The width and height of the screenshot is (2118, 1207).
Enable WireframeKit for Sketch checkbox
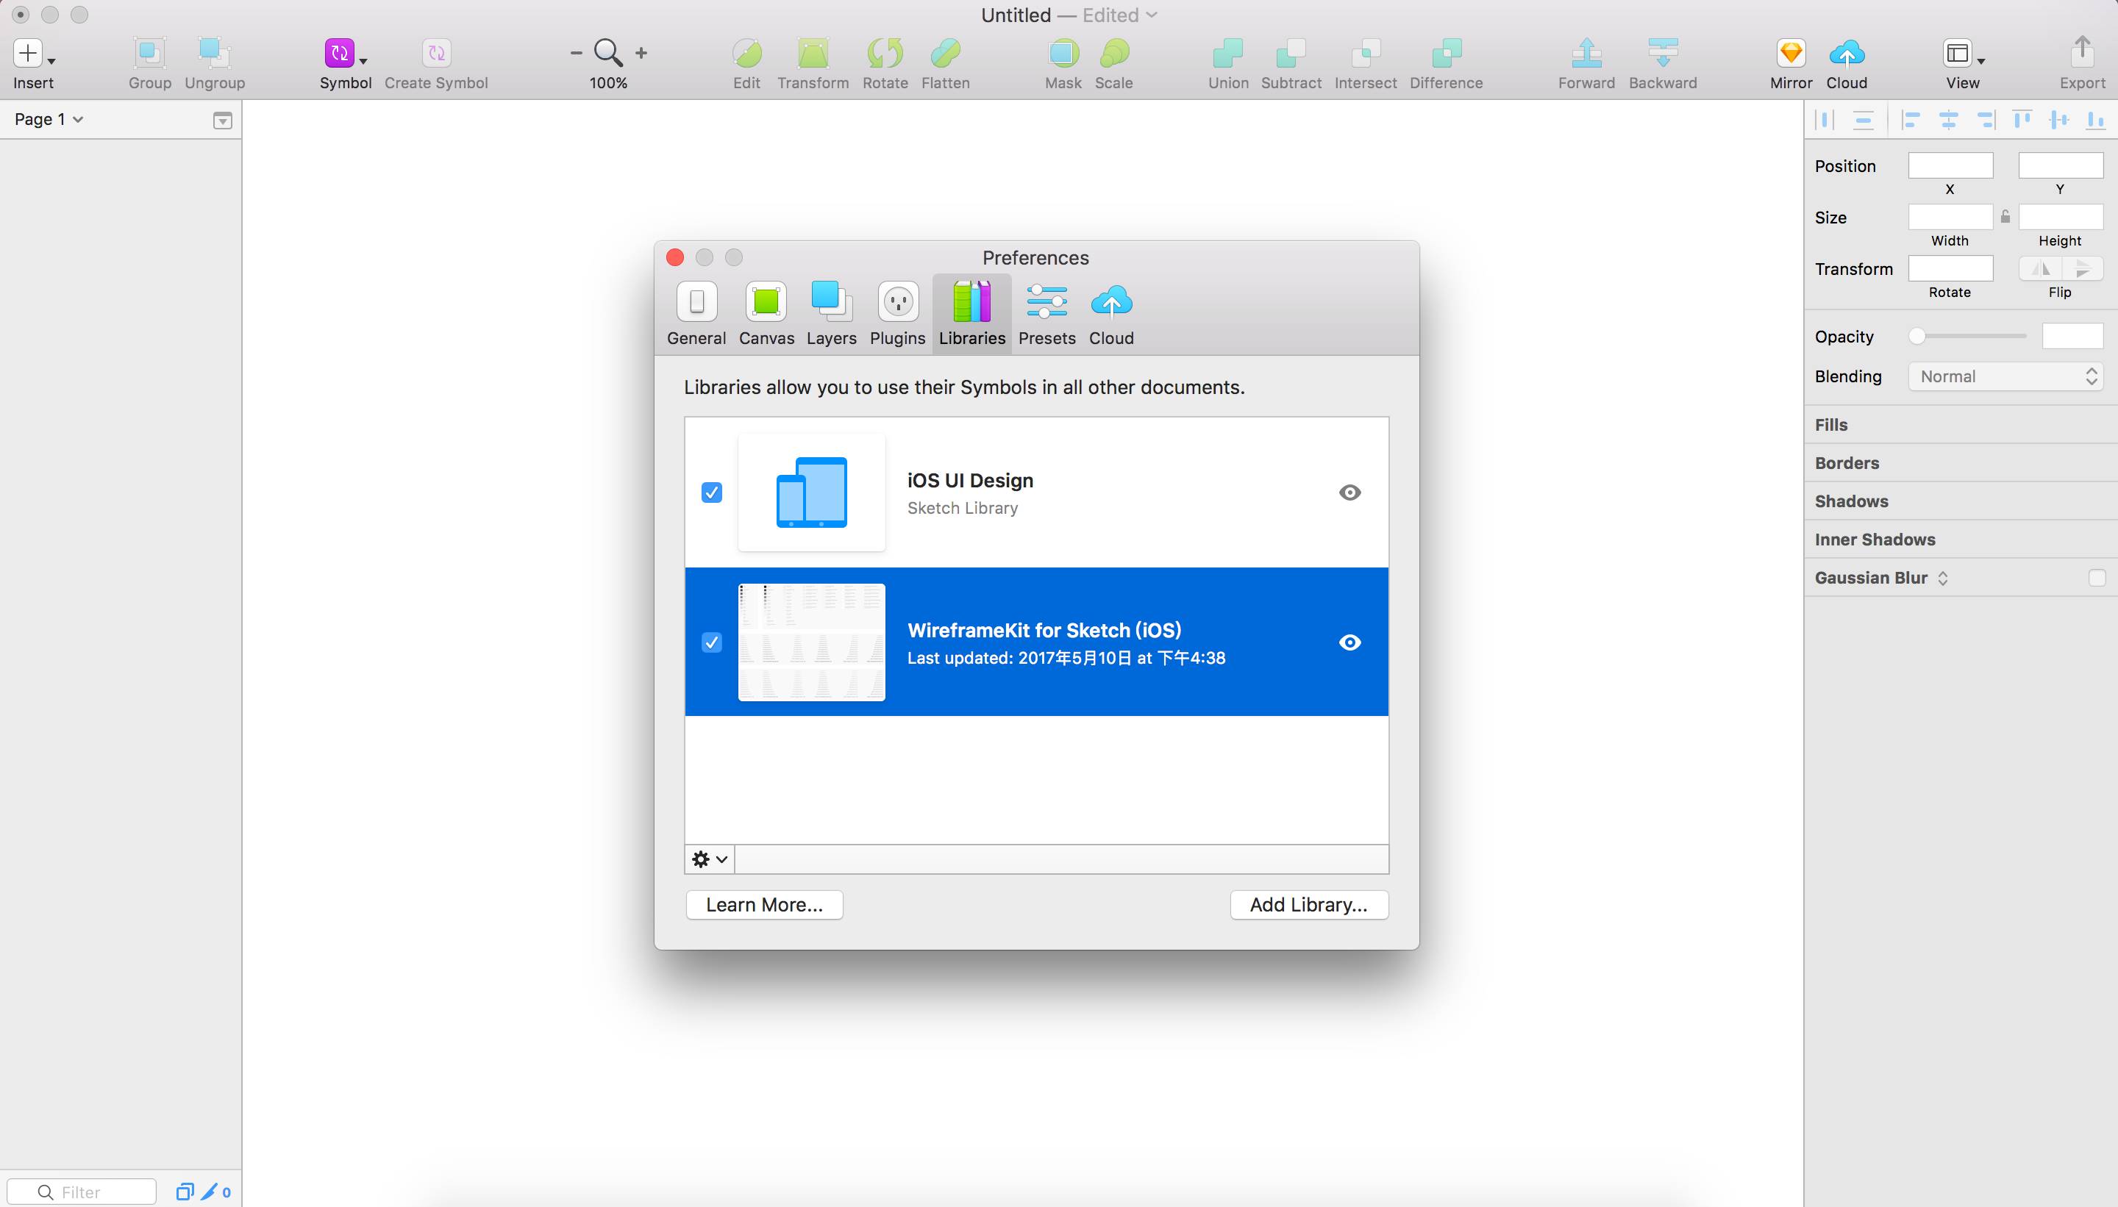pos(711,641)
